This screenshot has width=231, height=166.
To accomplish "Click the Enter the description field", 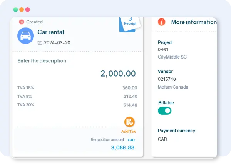I will [x=42, y=61].
